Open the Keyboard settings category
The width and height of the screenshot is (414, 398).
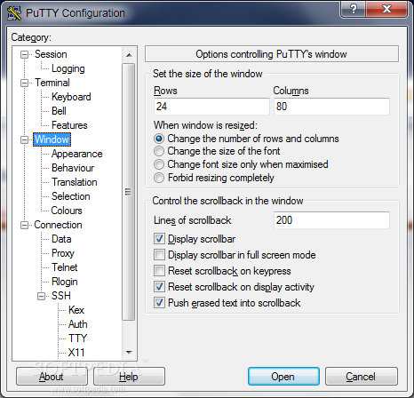71,97
